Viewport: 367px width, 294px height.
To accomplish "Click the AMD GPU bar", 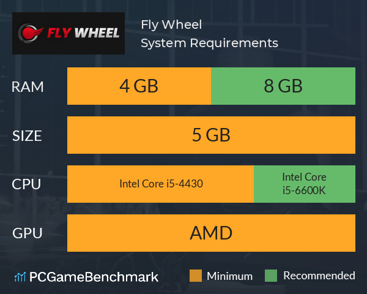I will coord(211,233).
